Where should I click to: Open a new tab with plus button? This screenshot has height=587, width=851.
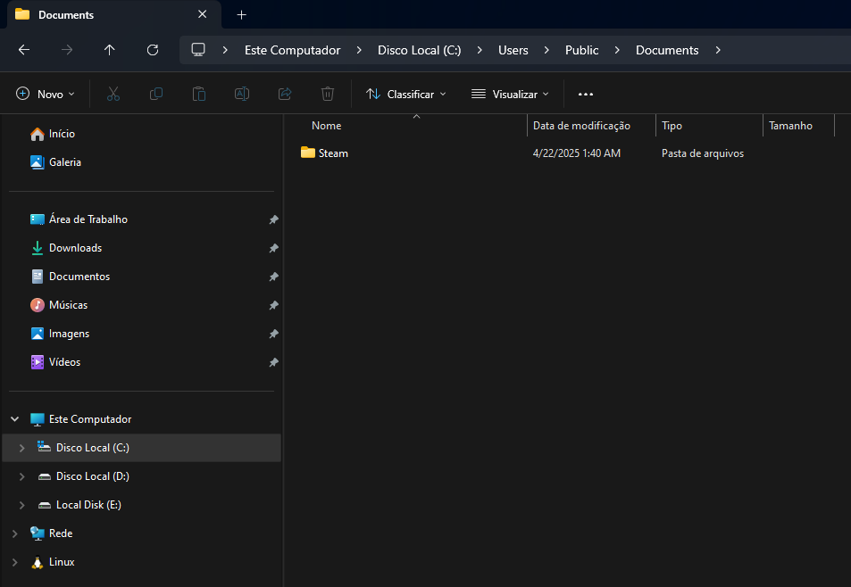[x=241, y=14]
